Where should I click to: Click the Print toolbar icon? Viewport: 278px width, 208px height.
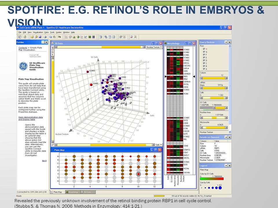click(x=45, y=37)
